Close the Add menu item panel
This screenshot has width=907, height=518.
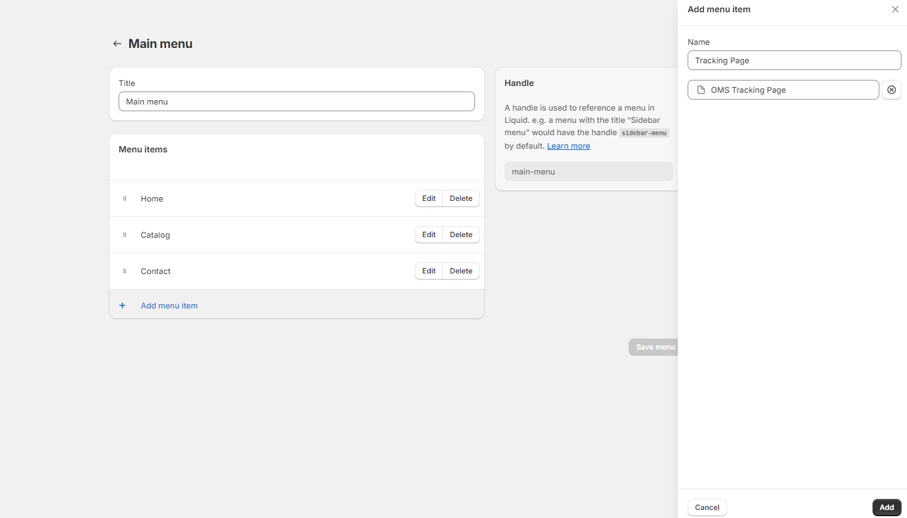895,9
